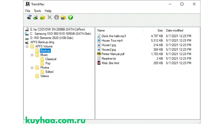The image size is (221, 124).
Task: Click the delete X toolbar icon
Action: pyautogui.click(x=50, y=17)
